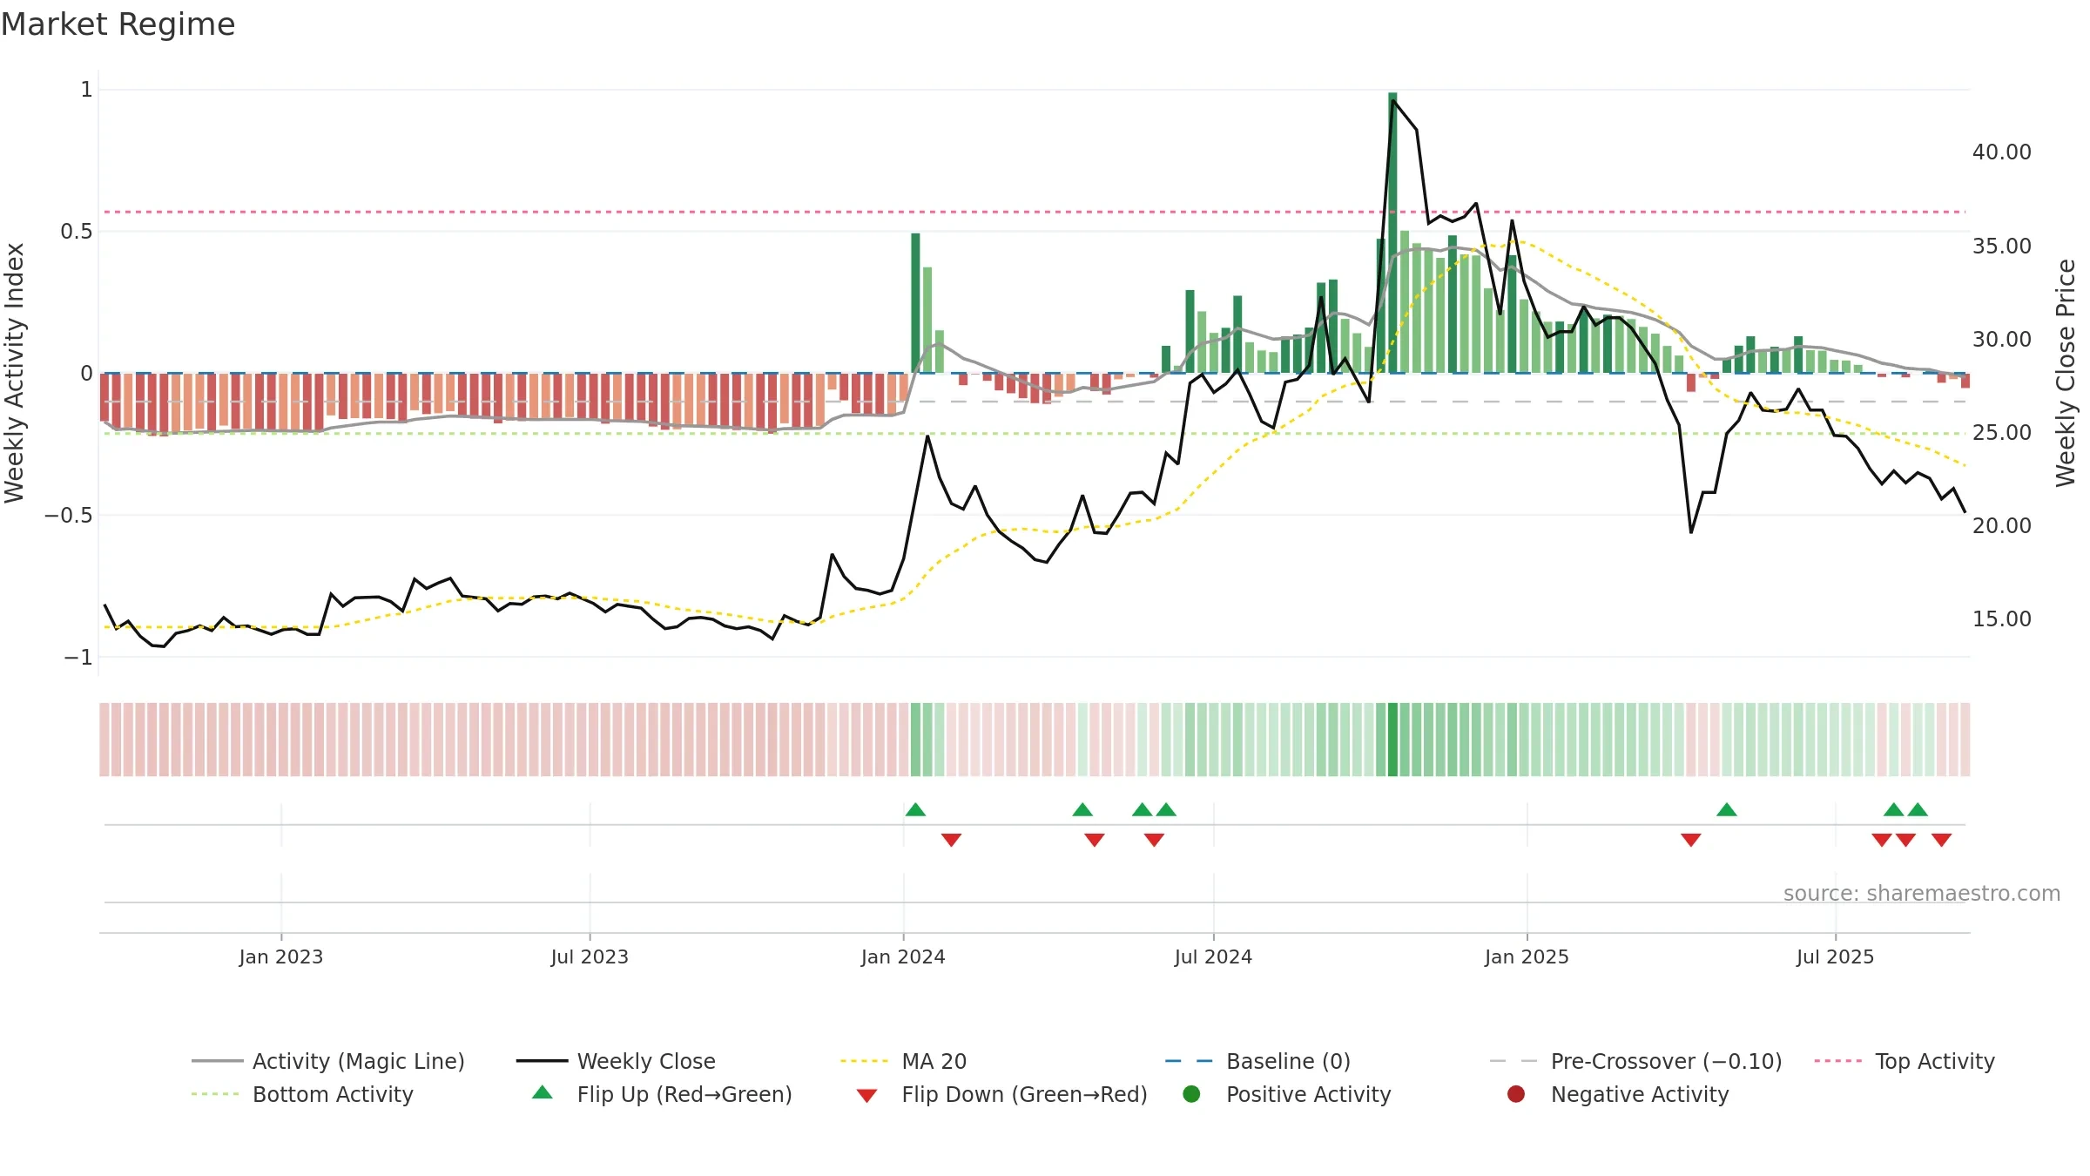Click the Jan 2025 axis label
Screen dimensions: 2090x1176
pos(1527,956)
